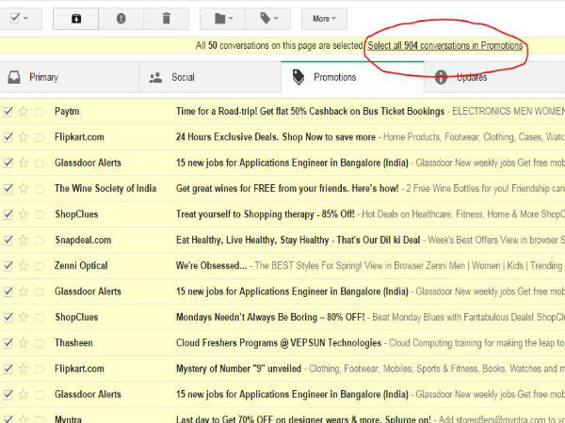Click the Report spam icon
The image size is (565, 423).
click(121, 19)
